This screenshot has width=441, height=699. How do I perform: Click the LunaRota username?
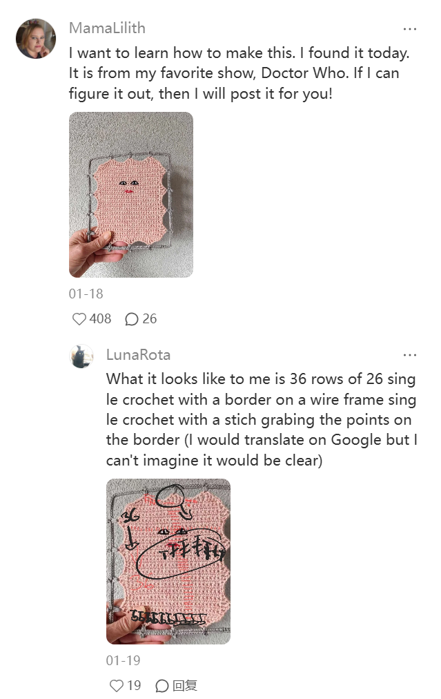139,355
